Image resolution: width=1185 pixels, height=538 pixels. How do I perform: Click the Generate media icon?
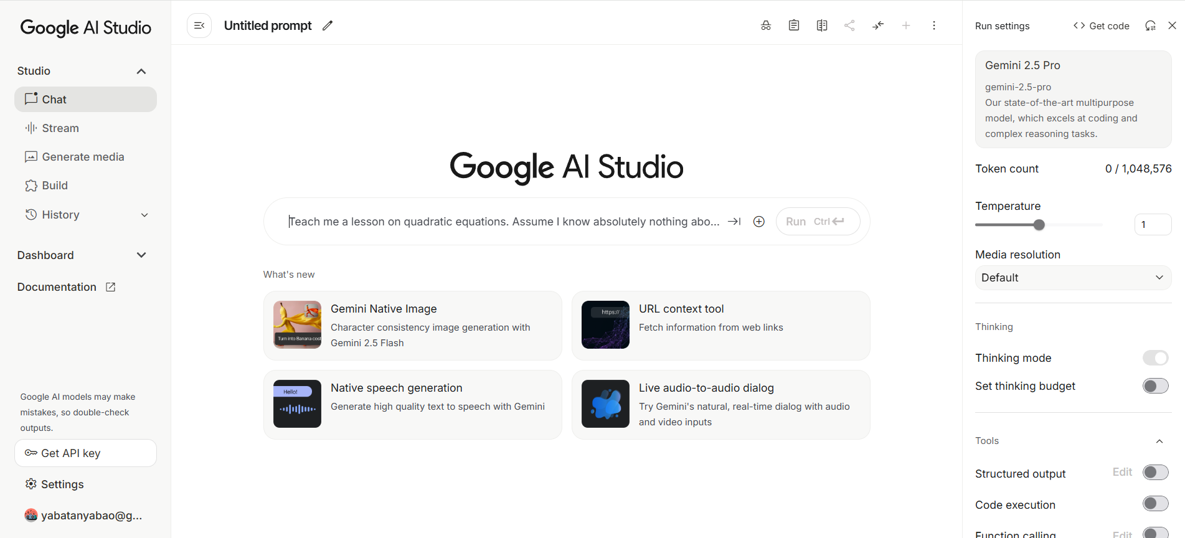(31, 157)
